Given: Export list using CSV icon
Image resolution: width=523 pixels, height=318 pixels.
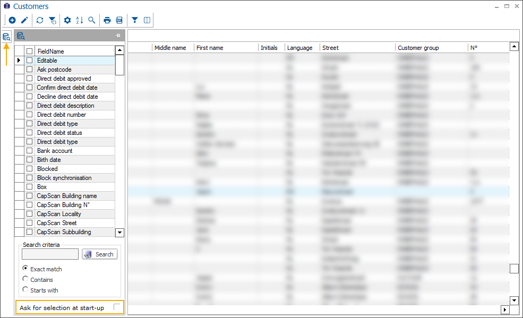Looking at the screenshot, I should coord(119,20).
